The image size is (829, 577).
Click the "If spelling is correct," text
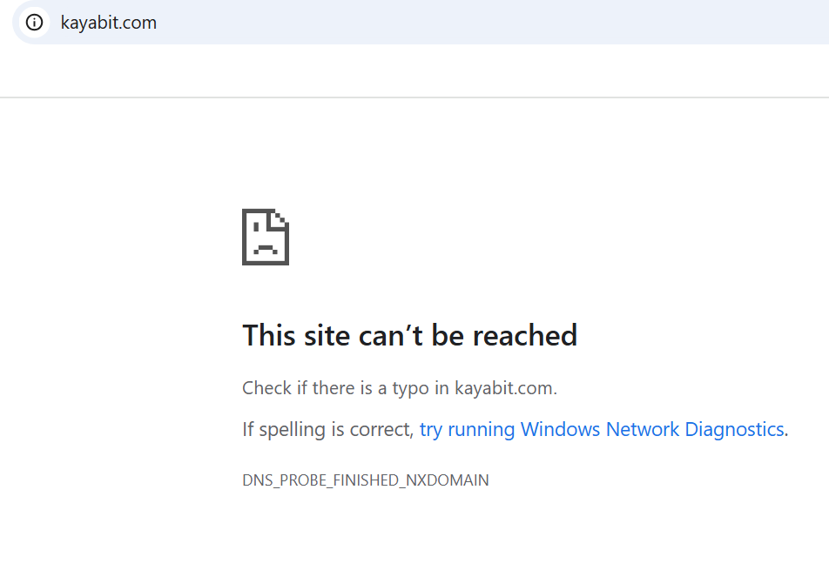click(x=328, y=429)
